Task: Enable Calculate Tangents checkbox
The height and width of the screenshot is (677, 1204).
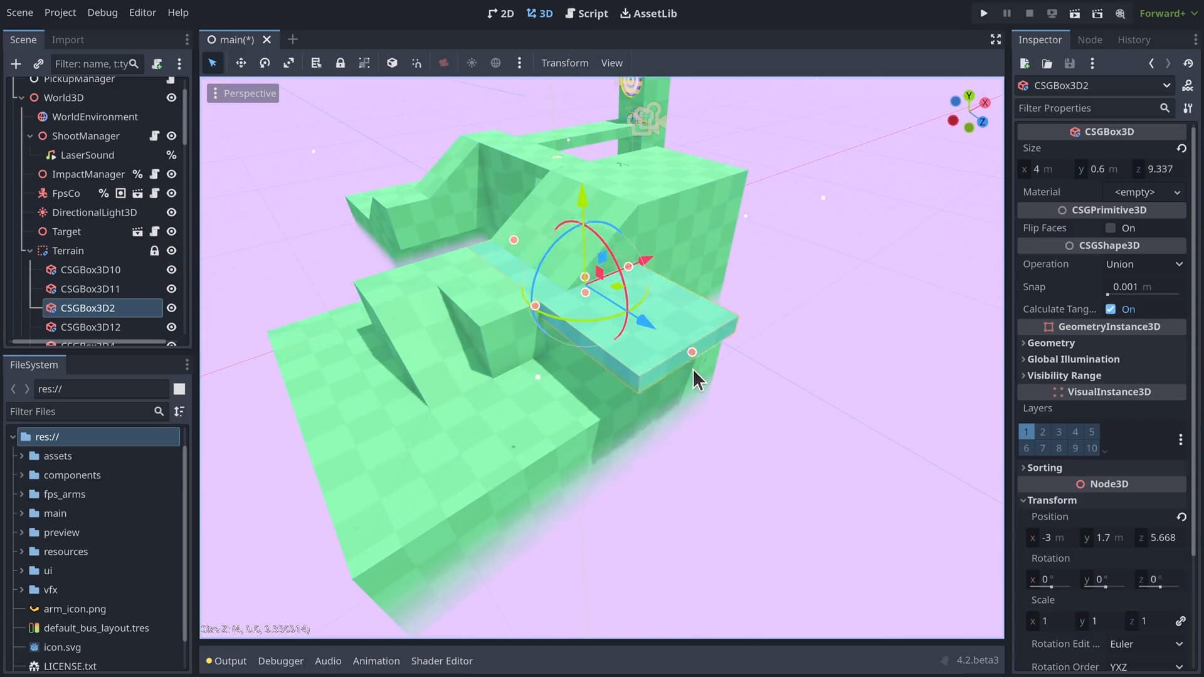Action: (1112, 308)
